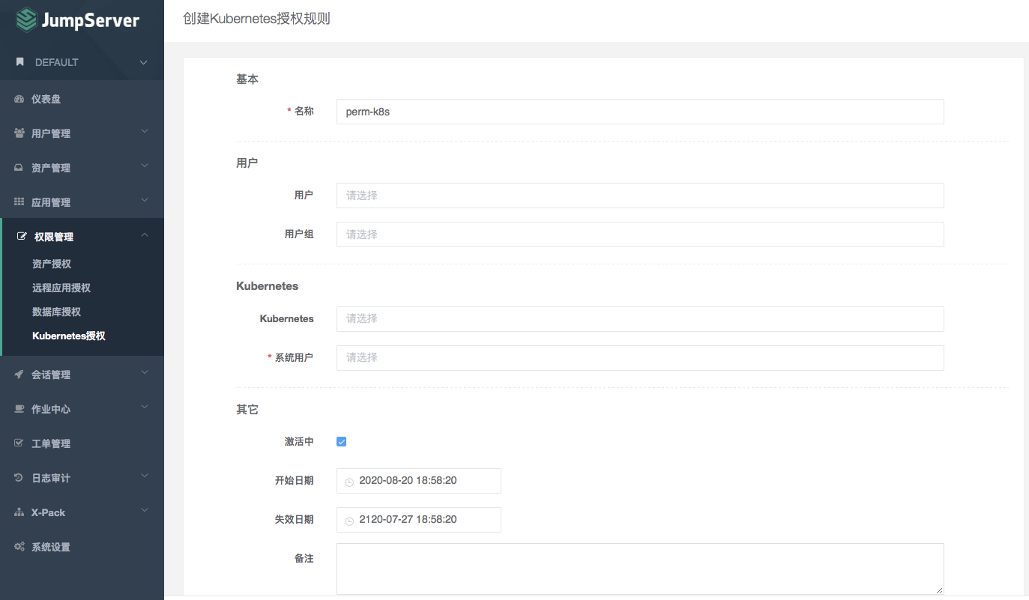Click the grid icon next to 应用管理
This screenshot has height=600, width=1029.
[x=19, y=202]
